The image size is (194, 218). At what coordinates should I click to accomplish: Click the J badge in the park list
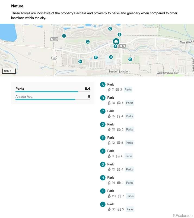point(103,204)
